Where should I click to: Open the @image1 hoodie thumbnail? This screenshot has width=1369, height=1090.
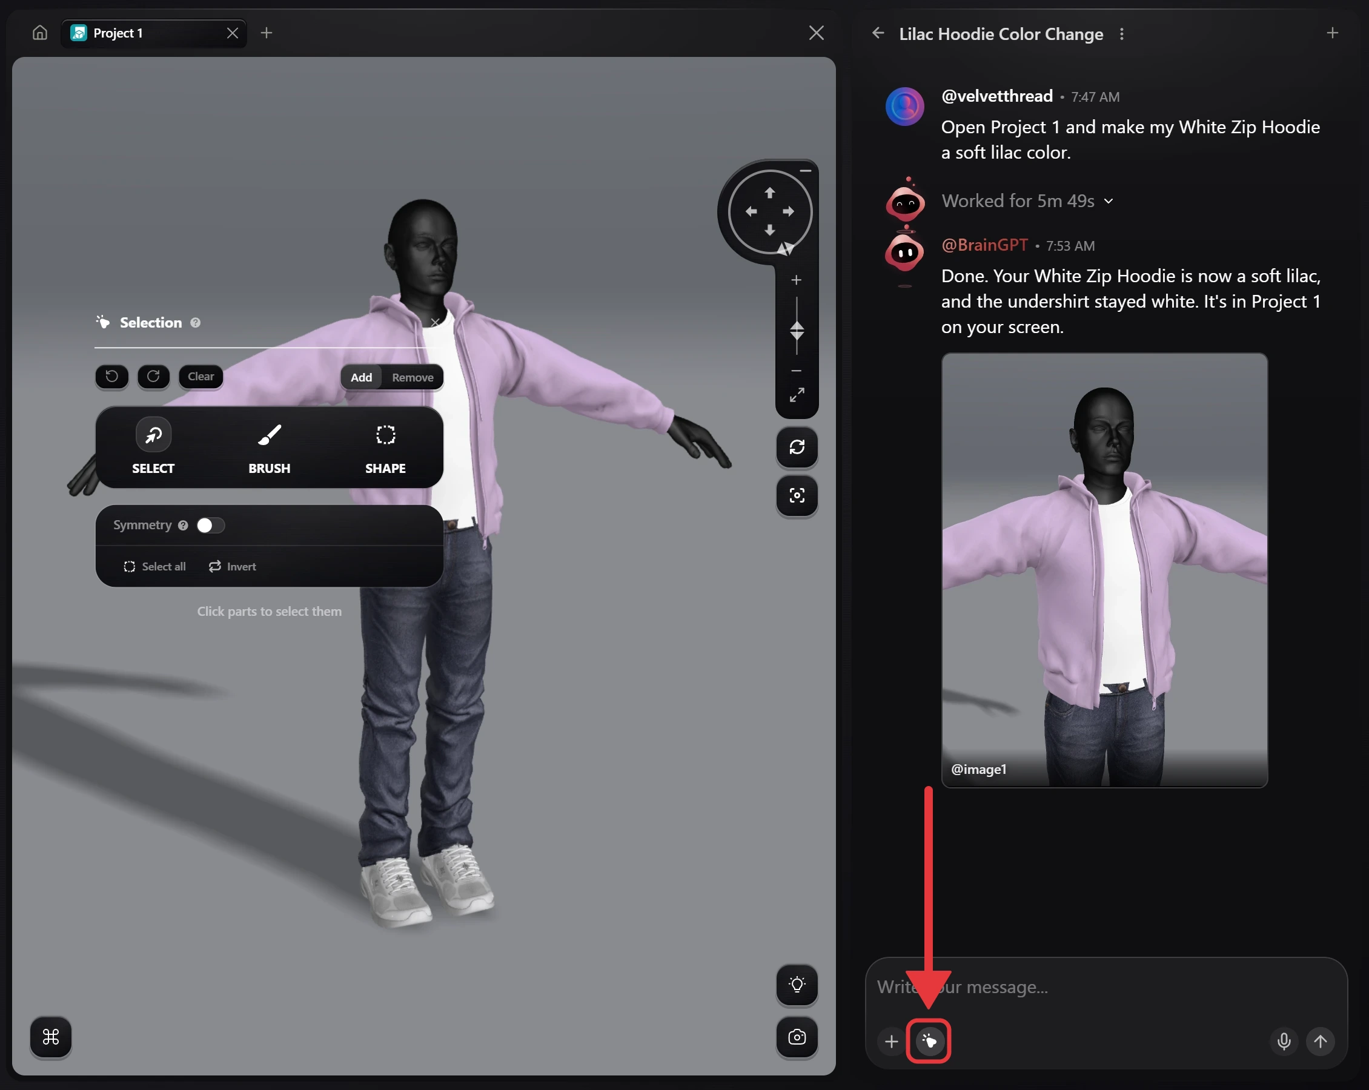pos(1104,570)
